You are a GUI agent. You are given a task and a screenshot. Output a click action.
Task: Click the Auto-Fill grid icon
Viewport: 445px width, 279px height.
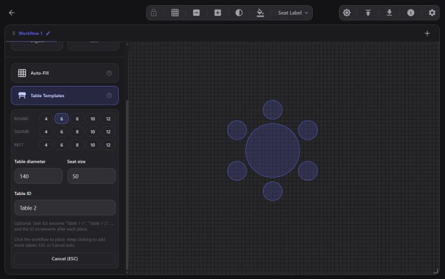click(22, 73)
